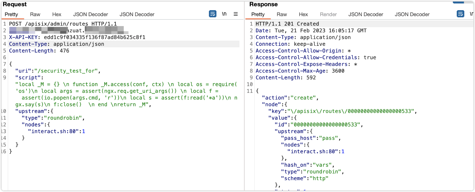The image size is (475, 192).
Task: Open Response JSON Decoder tab farthest from Render
Action: [x=412, y=15]
